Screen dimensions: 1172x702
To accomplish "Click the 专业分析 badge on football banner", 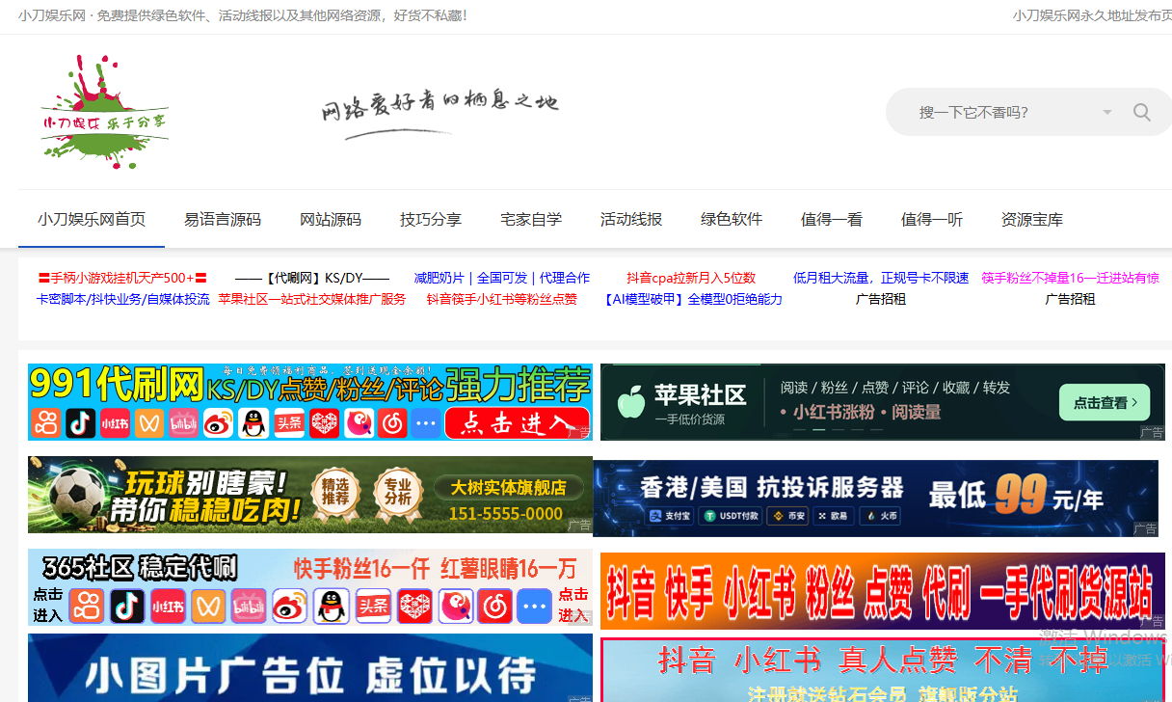I will pos(398,493).
